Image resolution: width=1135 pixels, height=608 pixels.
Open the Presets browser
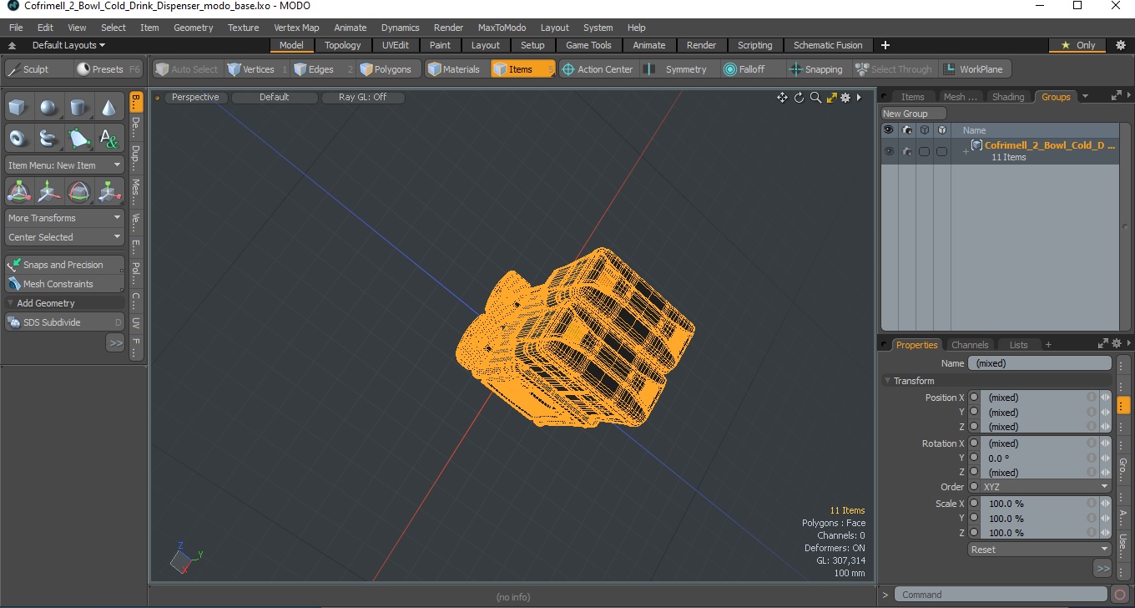coord(108,69)
